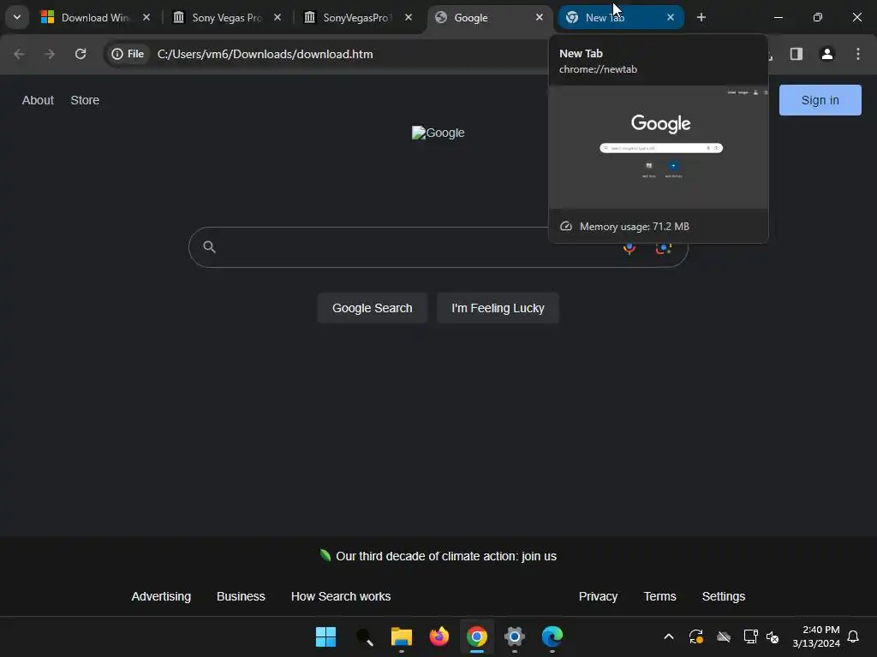Image resolution: width=877 pixels, height=657 pixels.
Task: Click I'm Feeling Lucky button
Action: [x=498, y=308]
